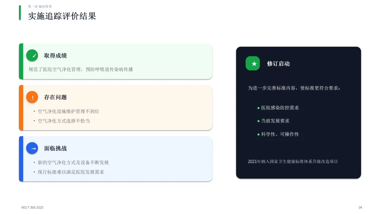This screenshot has width=380, height=214.
Task: Click the page number 04
Action: 360,207
